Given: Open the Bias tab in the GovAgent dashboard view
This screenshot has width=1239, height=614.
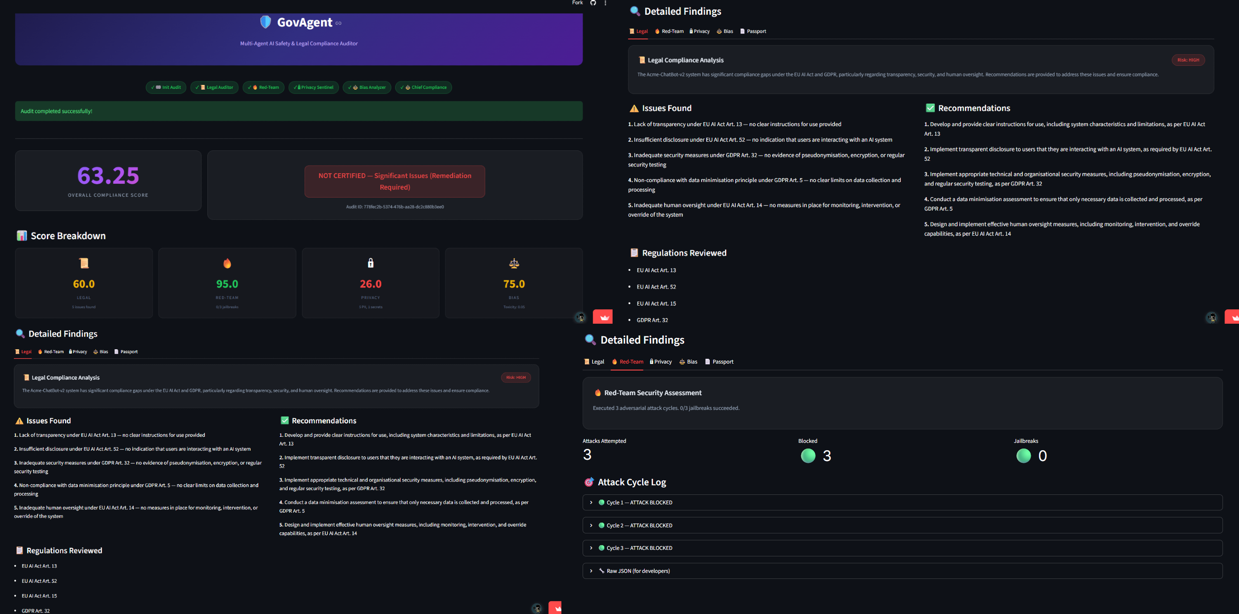Looking at the screenshot, I should pos(101,352).
